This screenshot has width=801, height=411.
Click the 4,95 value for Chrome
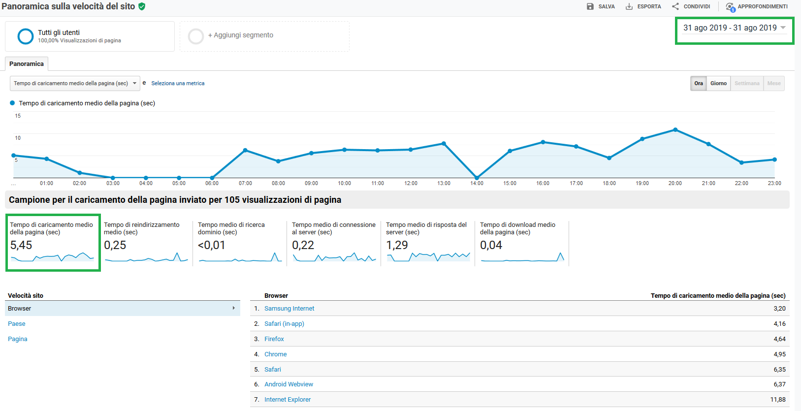click(x=779, y=354)
